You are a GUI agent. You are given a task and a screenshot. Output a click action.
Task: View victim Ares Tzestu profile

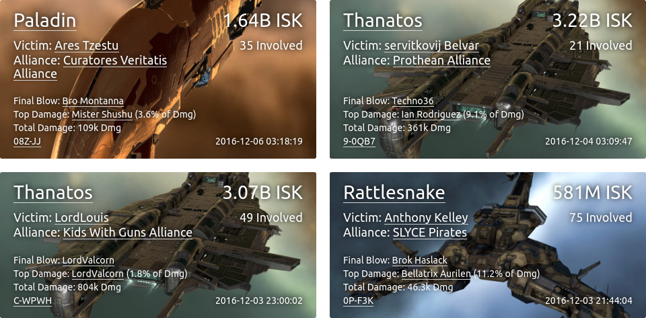(87, 45)
